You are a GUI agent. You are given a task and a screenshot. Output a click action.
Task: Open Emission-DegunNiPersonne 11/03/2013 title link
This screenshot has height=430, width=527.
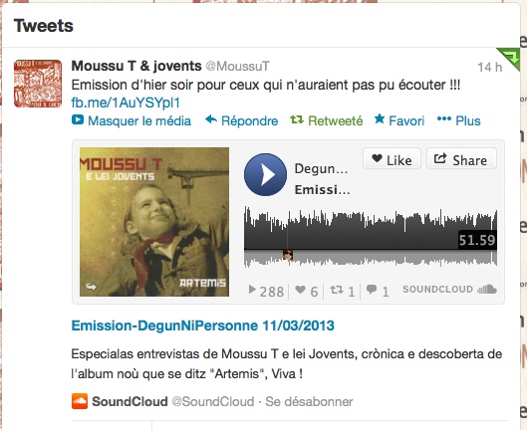202,325
